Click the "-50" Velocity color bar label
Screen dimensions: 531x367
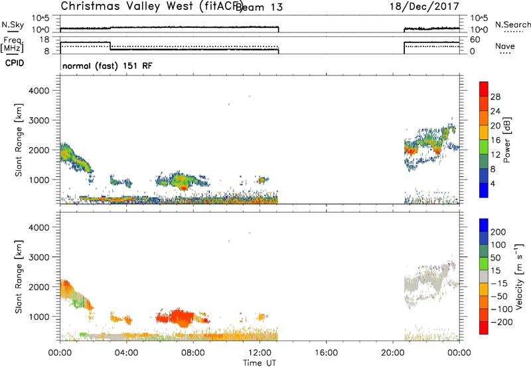[498, 296]
